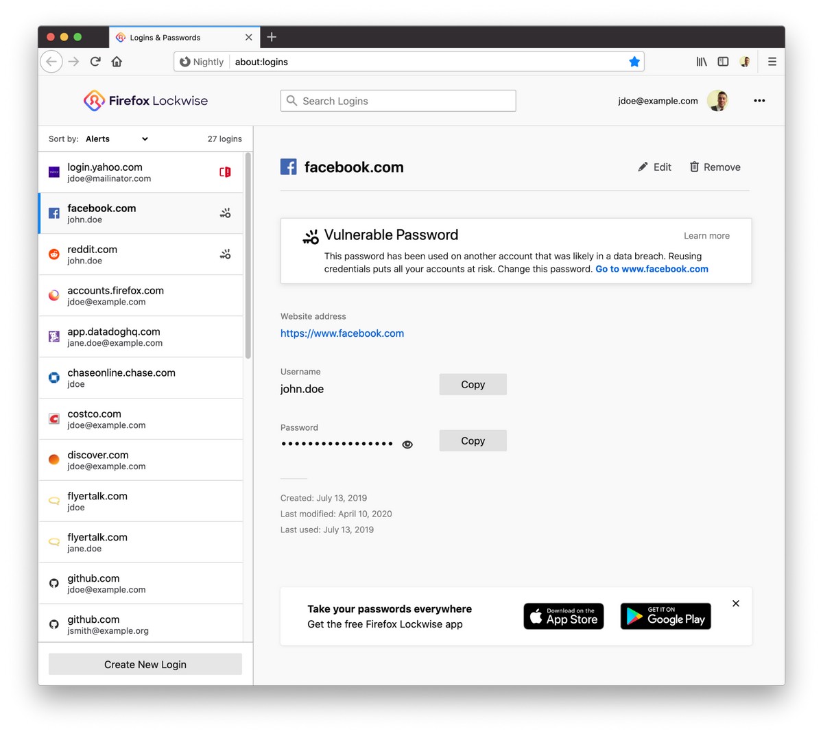Select the reddit.com login
This screenshot has height=736, width=823.
tap(141, 254)
